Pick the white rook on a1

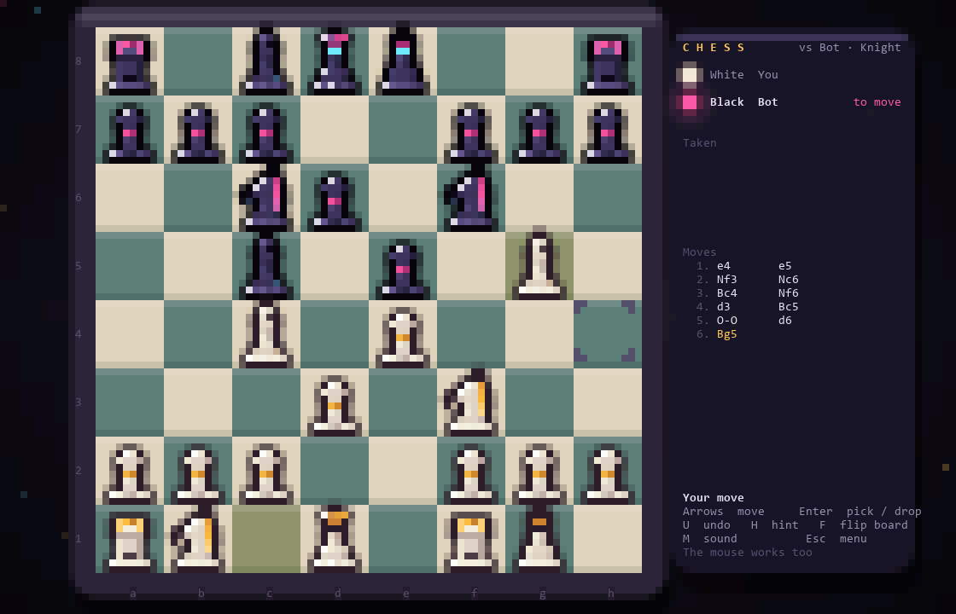point(129,542)
